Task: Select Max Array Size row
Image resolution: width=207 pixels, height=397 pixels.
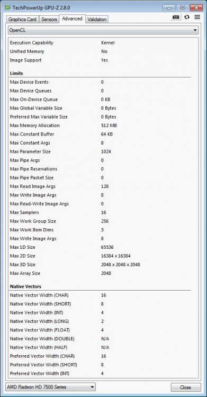Action: click(x=101, y=273)
